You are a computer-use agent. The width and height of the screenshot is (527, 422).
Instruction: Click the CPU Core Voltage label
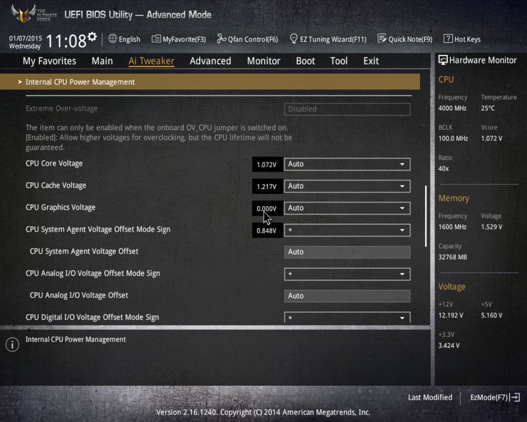[x=54, y=164]
